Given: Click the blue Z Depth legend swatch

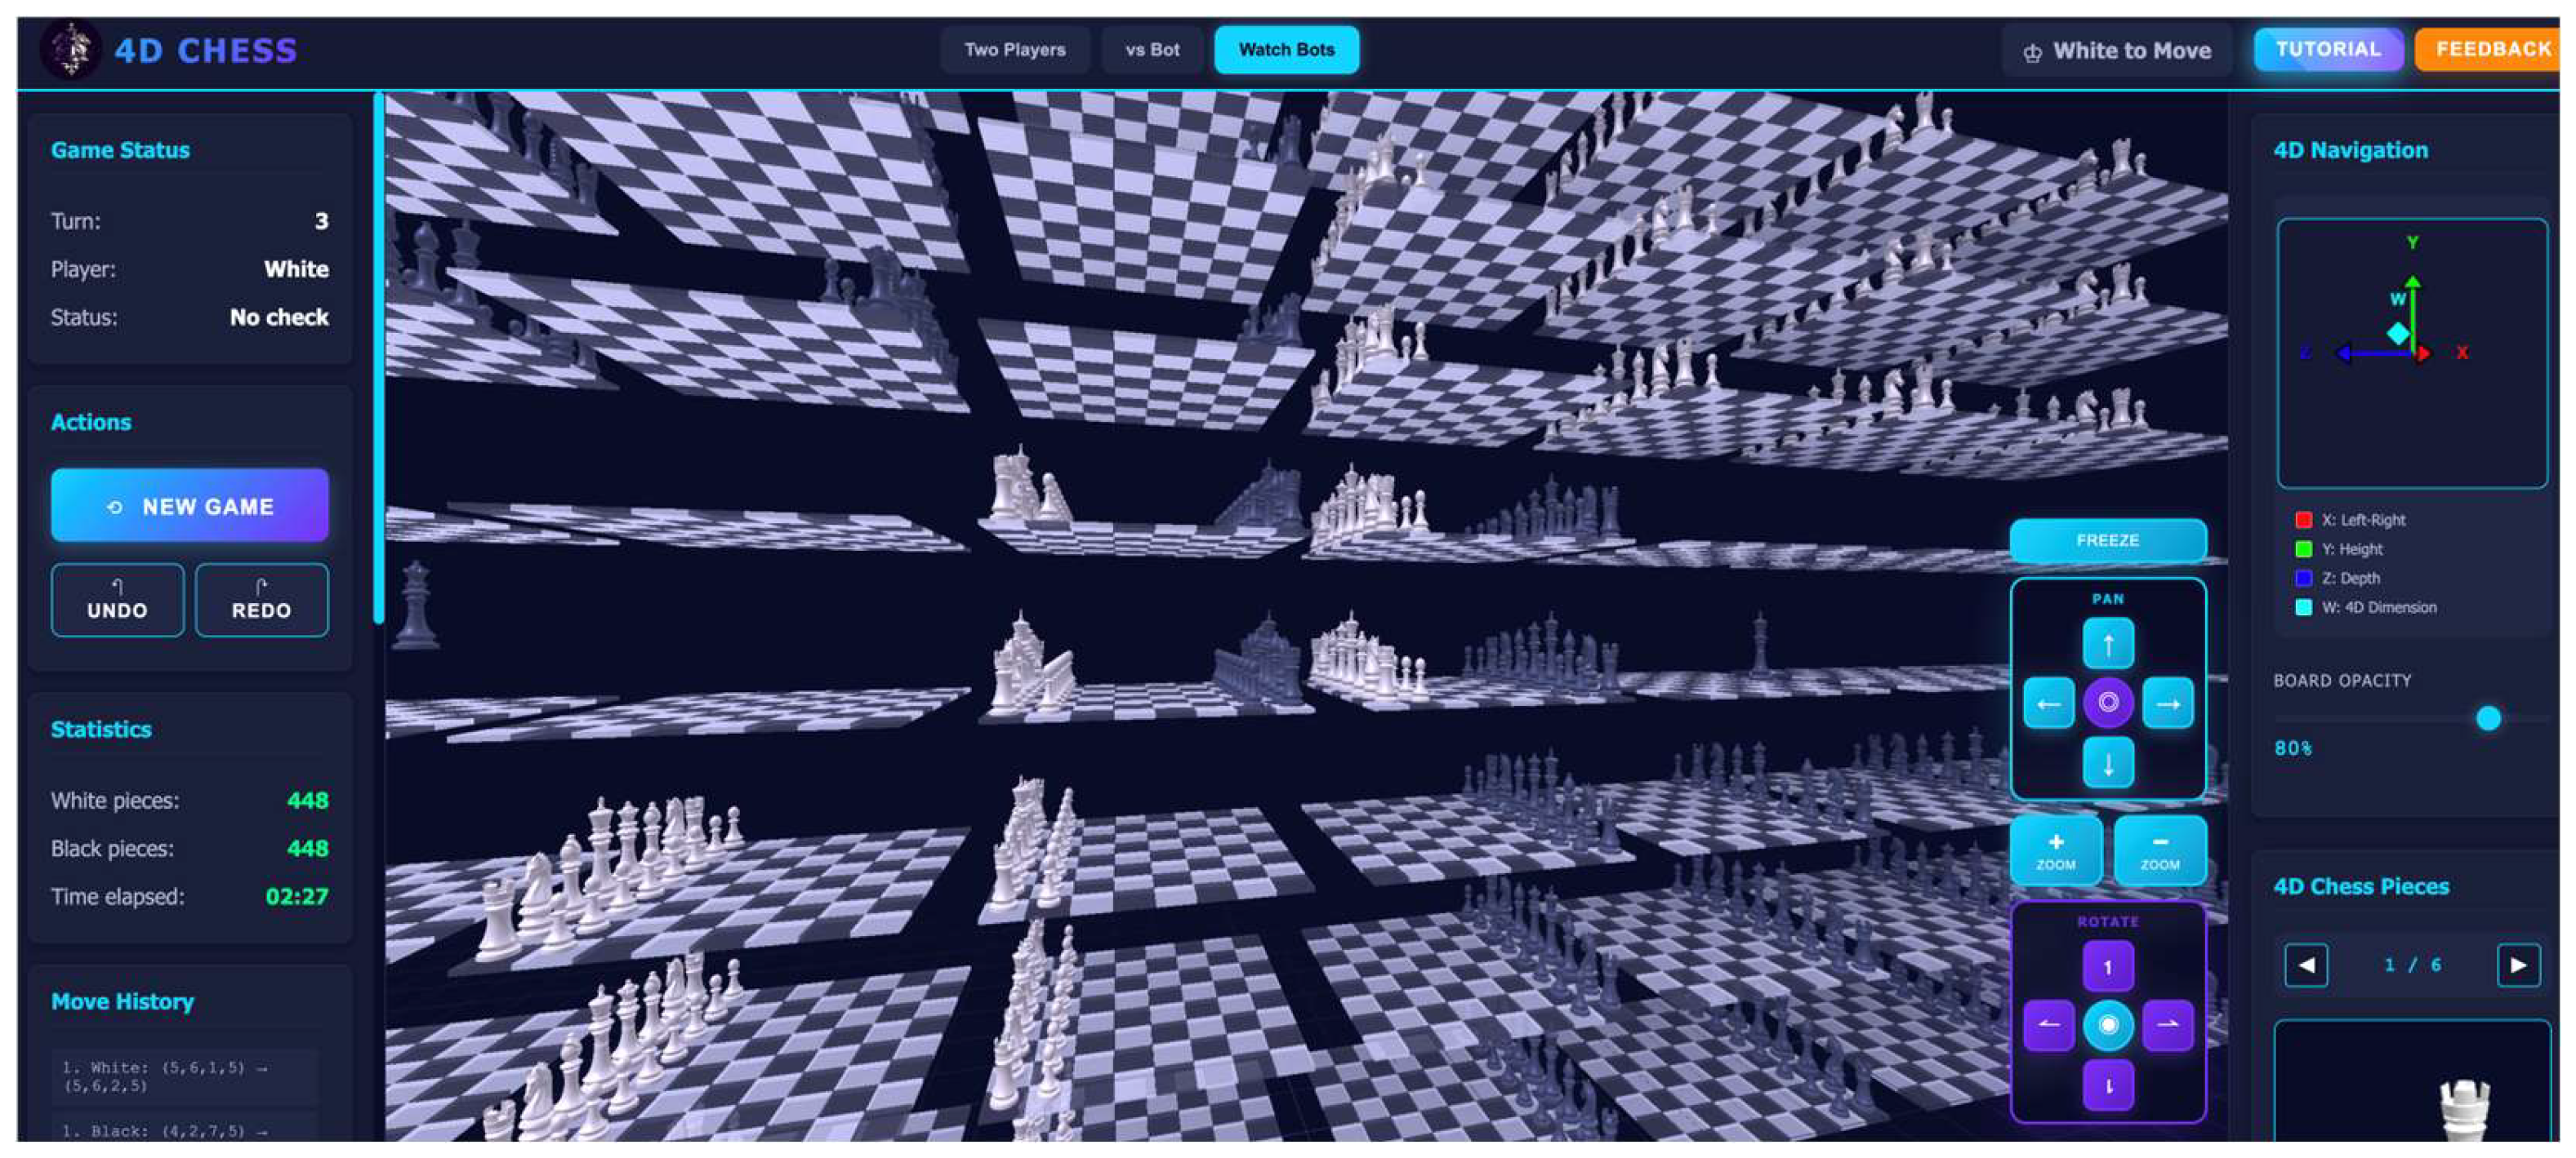Looking at the screenshot, I should tap(2303, 578).
